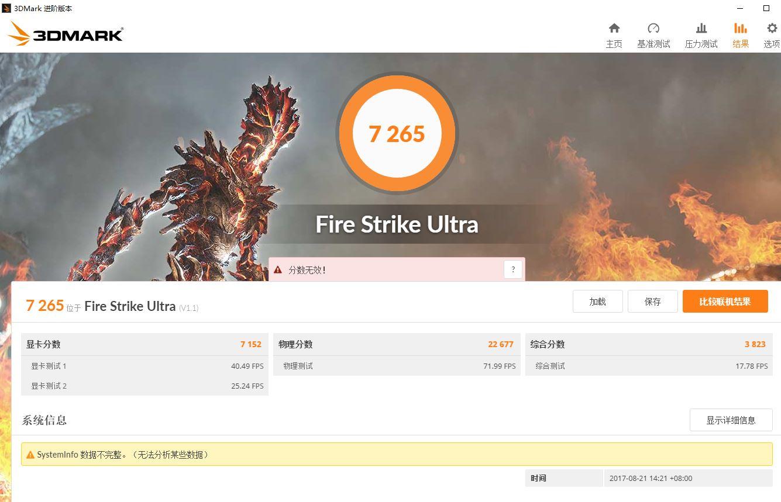Image resolution: width=781 pixels, height=502 pixels.
Task: Click the 3DMark title bar app icon
Action: coord(6,8)
